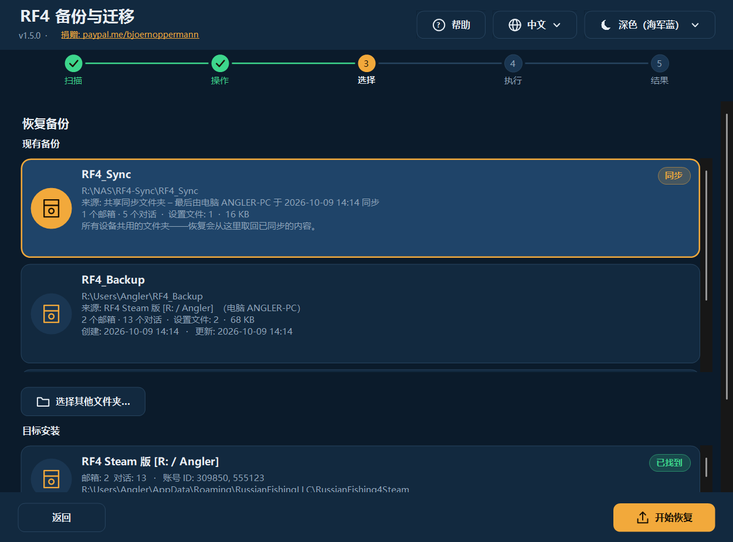Click the 帮助 button

click(451, 25)
